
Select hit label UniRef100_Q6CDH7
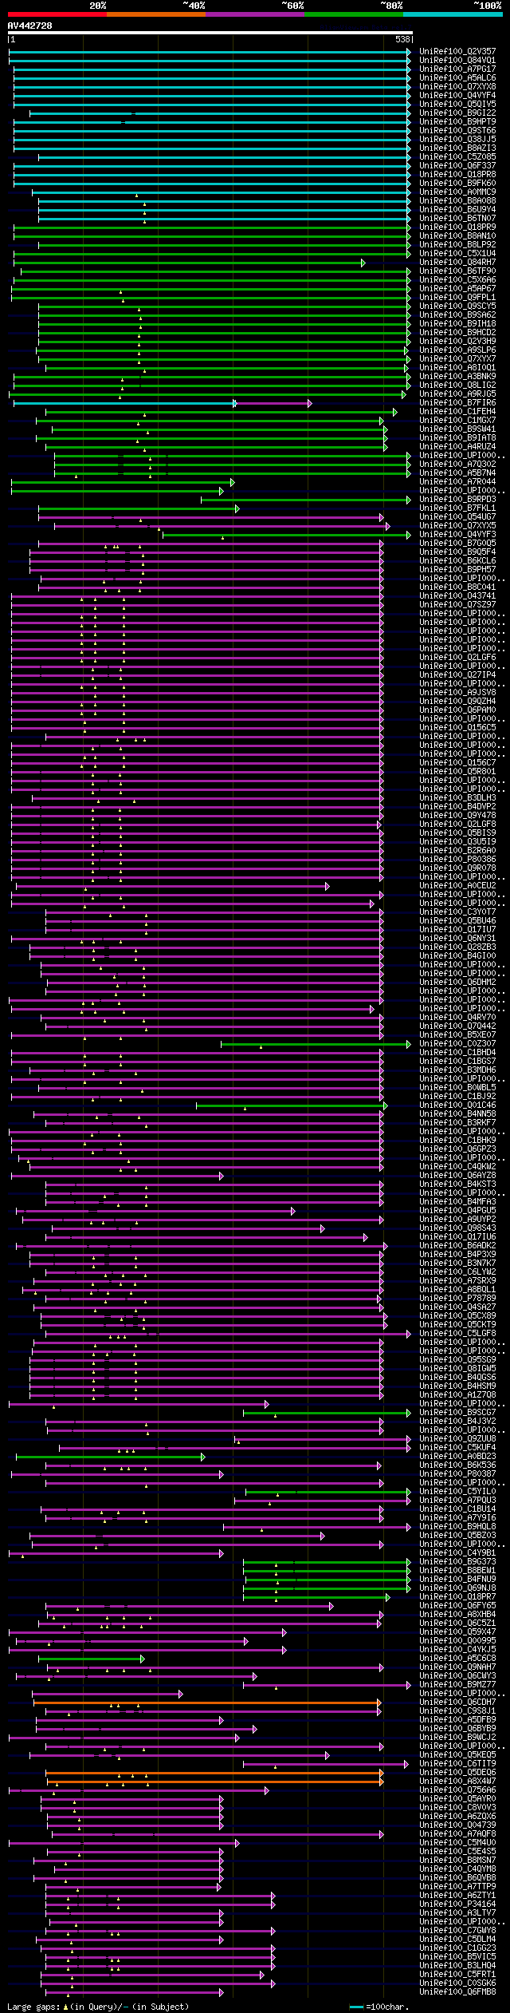[457, 1702]
